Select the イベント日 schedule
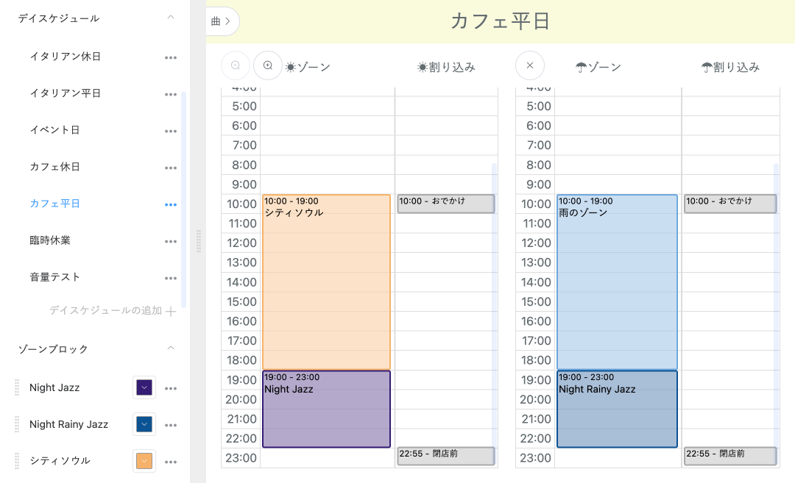 click(54, 130)
